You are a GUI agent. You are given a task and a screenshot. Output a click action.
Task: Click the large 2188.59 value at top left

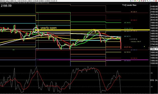pos(6,6)
